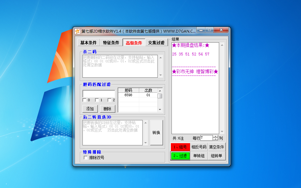The width and height of the screenshot is (301, 188).
Task: Click the 单转组 button
Action: click(x=199, y=156)
